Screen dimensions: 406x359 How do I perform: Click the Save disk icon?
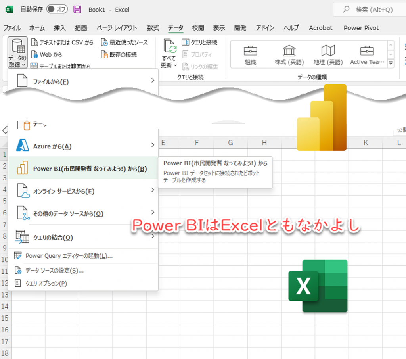pyautogui.click(x=77, y=10)
